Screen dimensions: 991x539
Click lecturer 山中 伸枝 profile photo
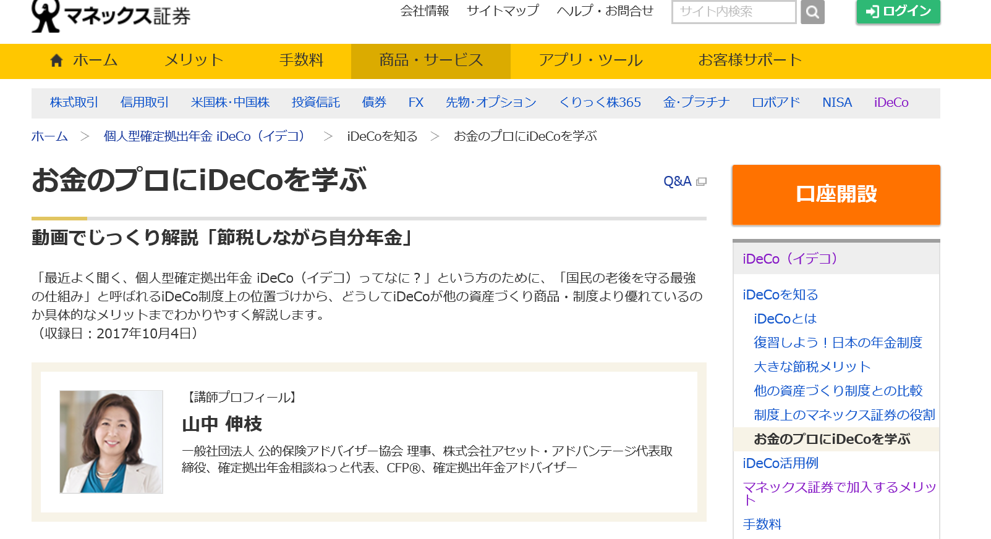pos(111,442)
